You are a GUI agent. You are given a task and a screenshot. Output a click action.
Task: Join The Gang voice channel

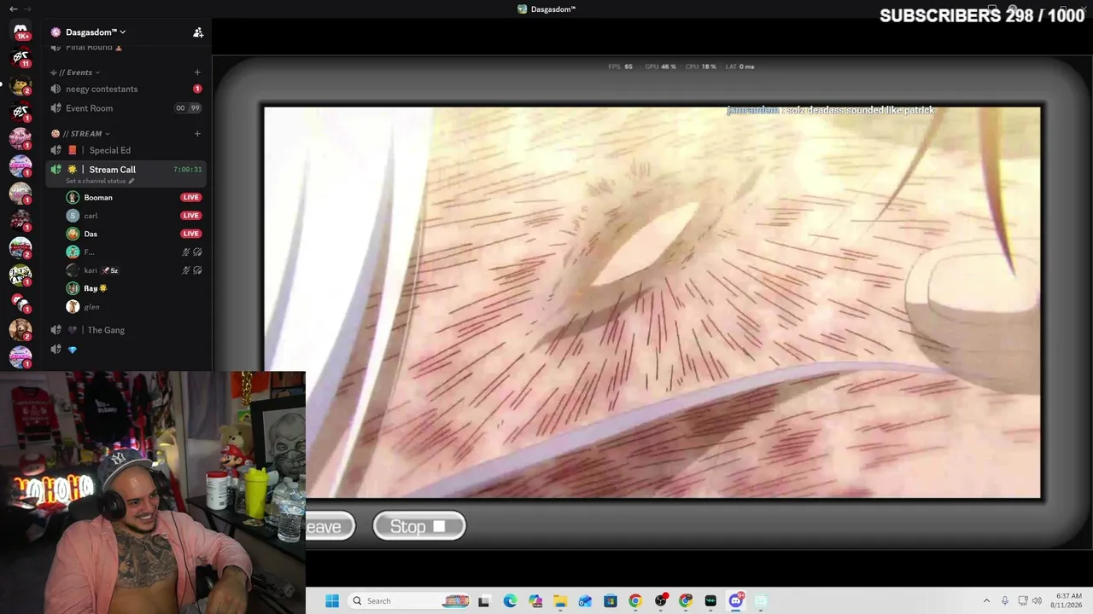126,330
